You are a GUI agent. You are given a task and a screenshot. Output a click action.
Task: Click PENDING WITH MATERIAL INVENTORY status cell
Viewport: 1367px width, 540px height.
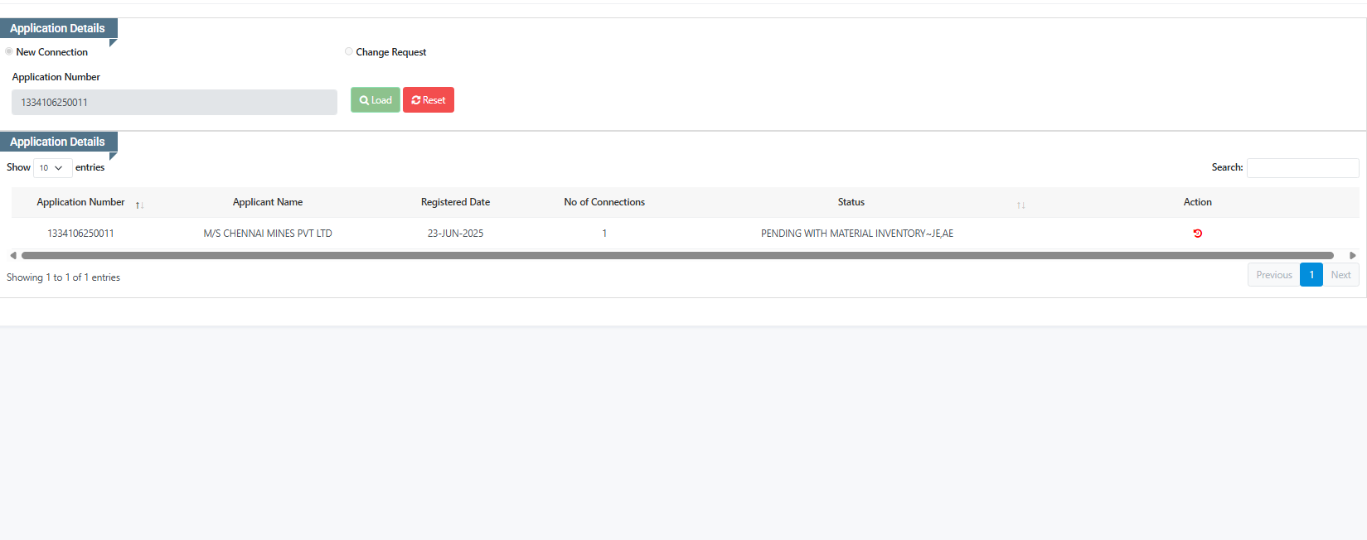point(857,234)
